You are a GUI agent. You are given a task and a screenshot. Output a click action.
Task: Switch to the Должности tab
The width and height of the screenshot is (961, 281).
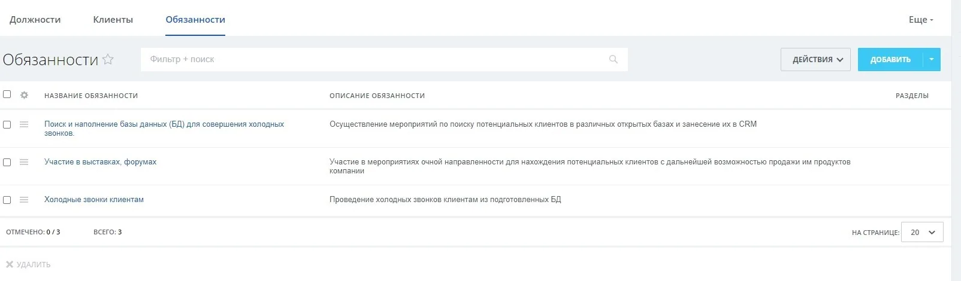point(35,20)
